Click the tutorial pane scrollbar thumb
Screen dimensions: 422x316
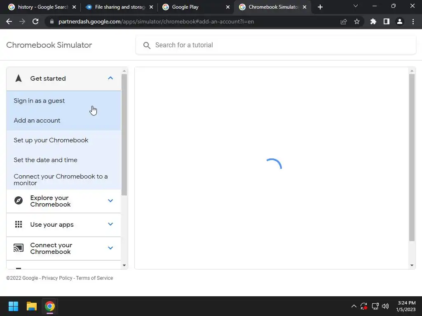(412, 158)
